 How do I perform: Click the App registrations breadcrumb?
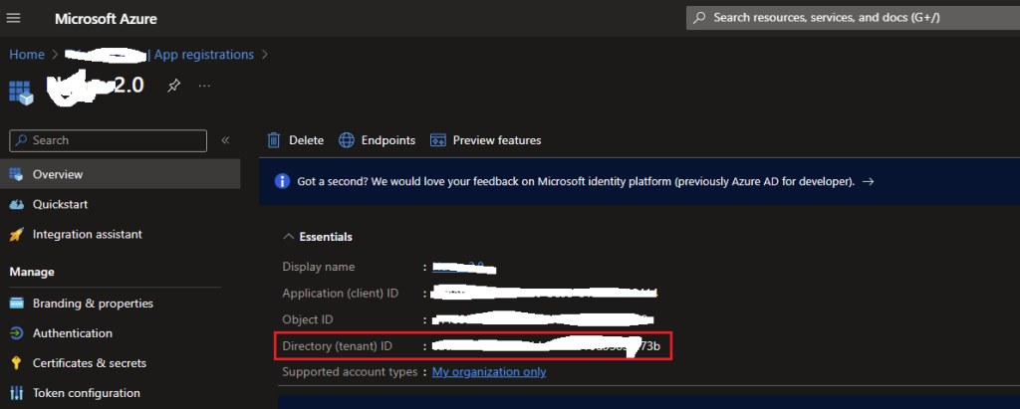pos(203,55)
